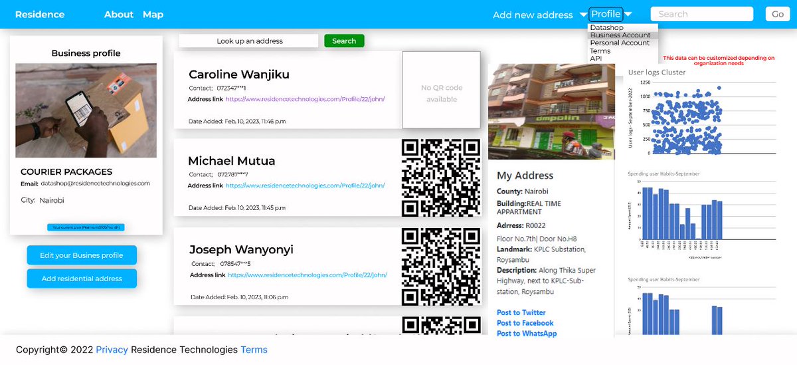Open Michael Mutua's address link

(x=305, y=185)
